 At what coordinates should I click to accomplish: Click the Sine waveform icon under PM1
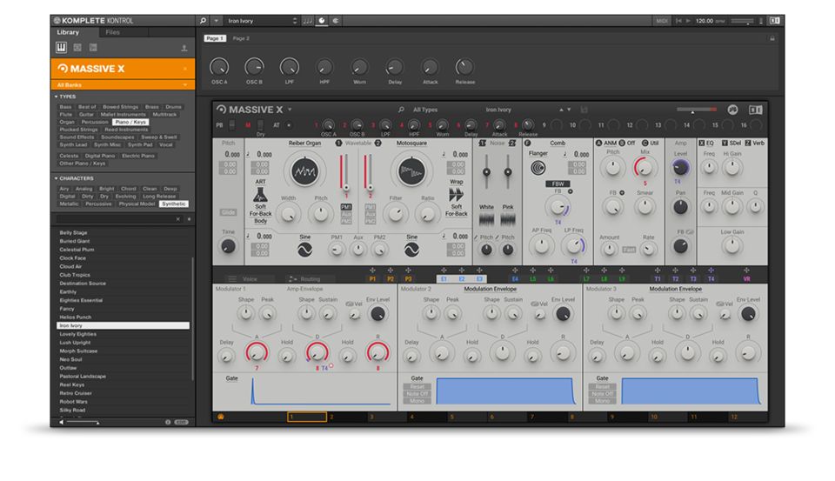[305, 250]
